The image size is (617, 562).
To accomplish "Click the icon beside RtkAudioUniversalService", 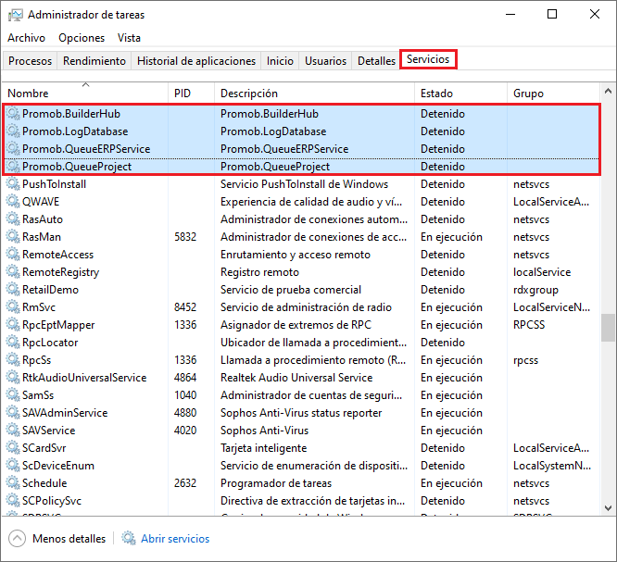I will [x=13, y=378].
